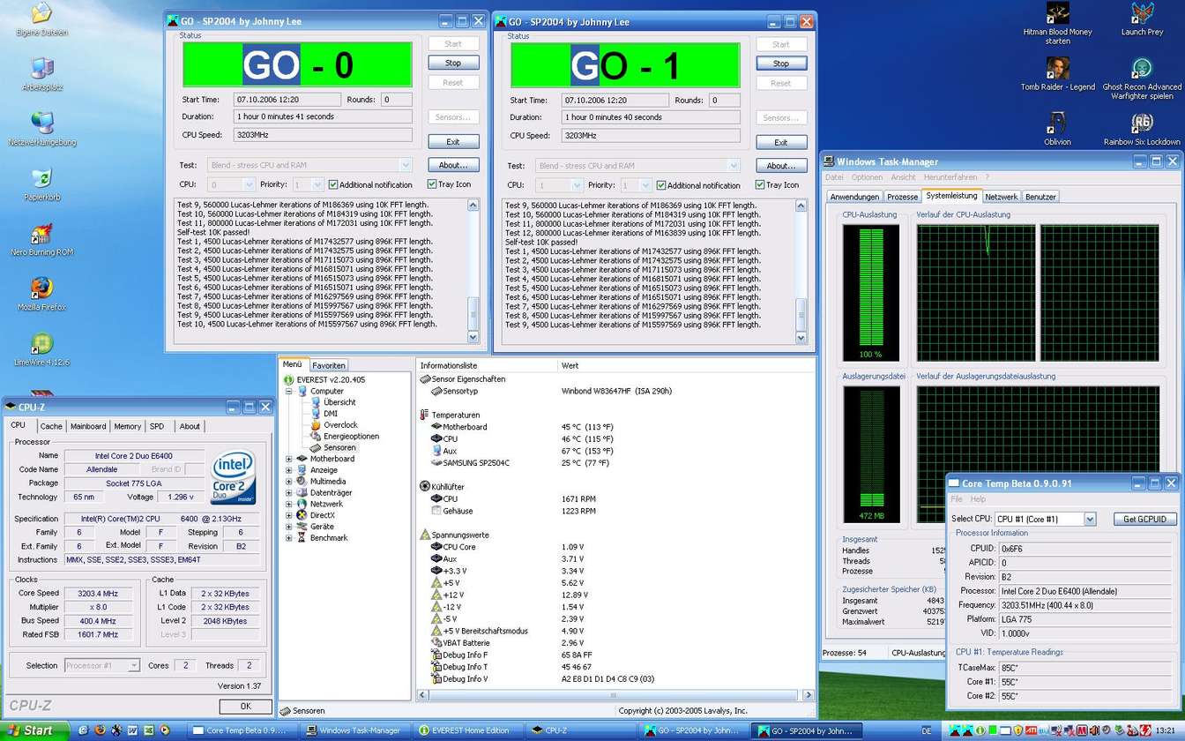The width and height of the screenshot is (1185, 741).
Task: Switch to Cache tab in CPU-Z
Action: 51,426
